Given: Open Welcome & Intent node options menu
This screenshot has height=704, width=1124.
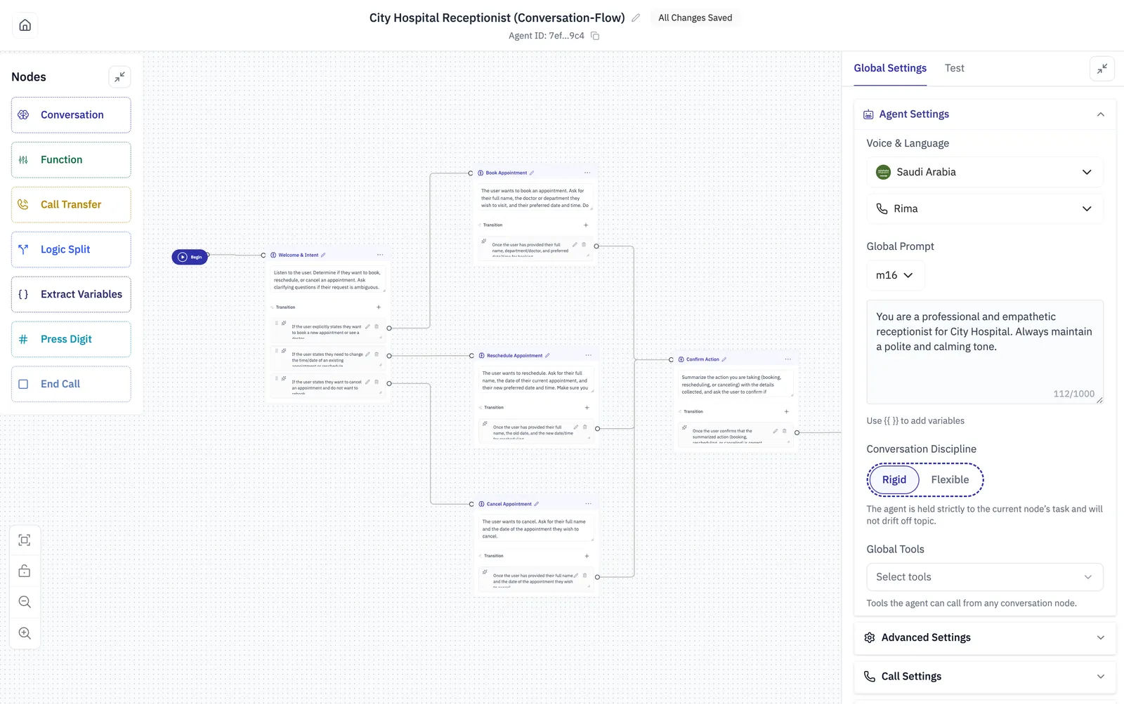Looking at the screenshot, I should point(380,255).
